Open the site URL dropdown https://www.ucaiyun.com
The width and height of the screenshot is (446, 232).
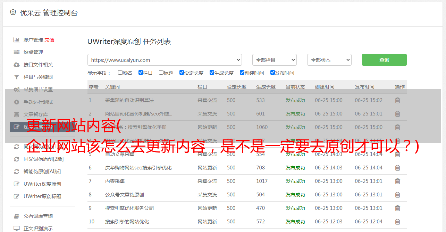pyautogui.click(x=165, y=60)
